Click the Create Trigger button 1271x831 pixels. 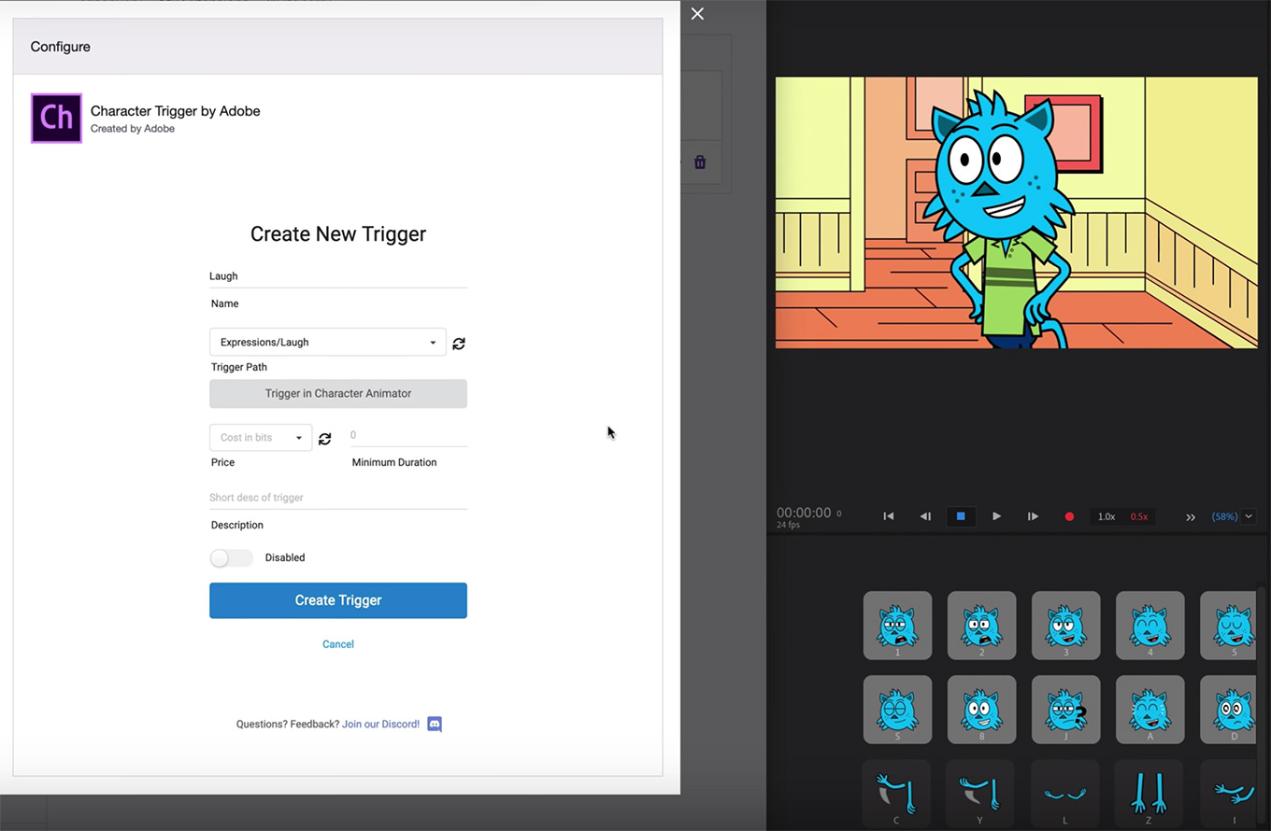(338, 600)
